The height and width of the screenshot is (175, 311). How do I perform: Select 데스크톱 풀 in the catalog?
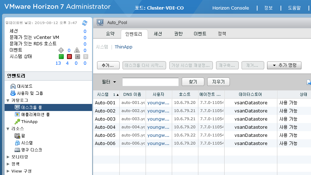point(49,107)
